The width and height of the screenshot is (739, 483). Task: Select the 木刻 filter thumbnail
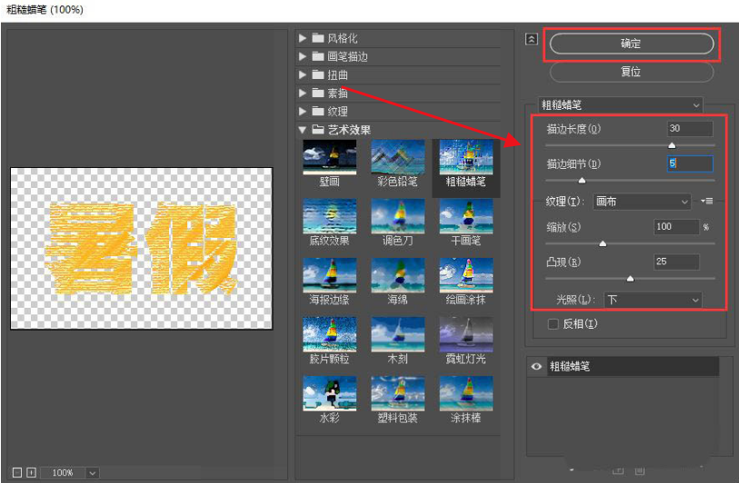click(398, 335)
